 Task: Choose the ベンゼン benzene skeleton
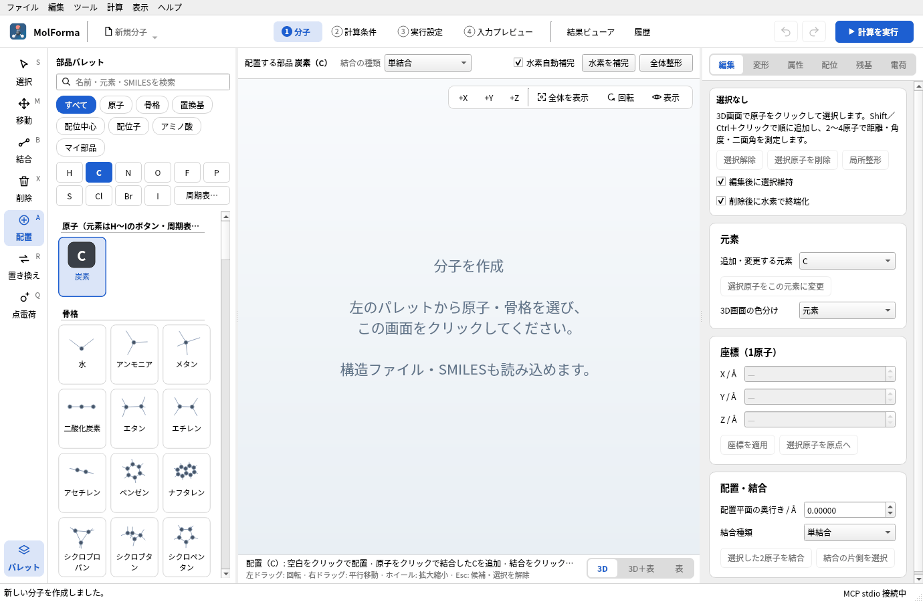[134, 482]
